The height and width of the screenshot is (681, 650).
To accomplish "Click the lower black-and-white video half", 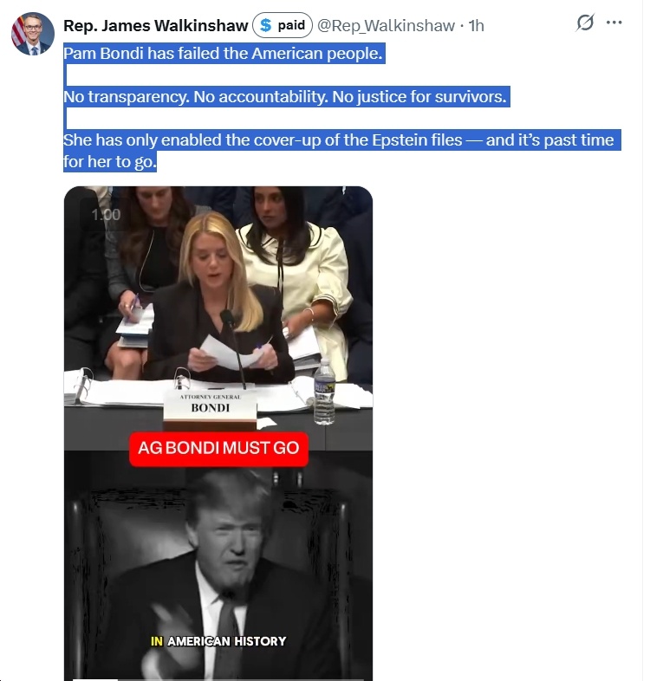I will click(x=218, y=566).
